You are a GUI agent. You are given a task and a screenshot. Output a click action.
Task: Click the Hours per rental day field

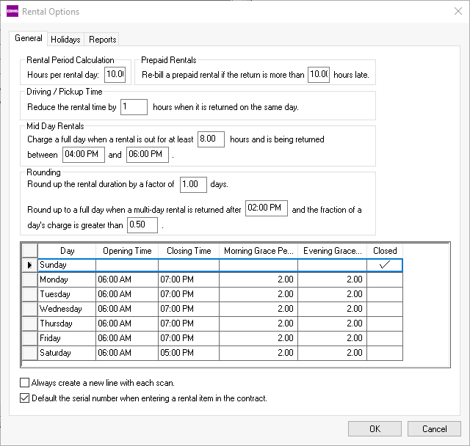click(x=115, y=74)
